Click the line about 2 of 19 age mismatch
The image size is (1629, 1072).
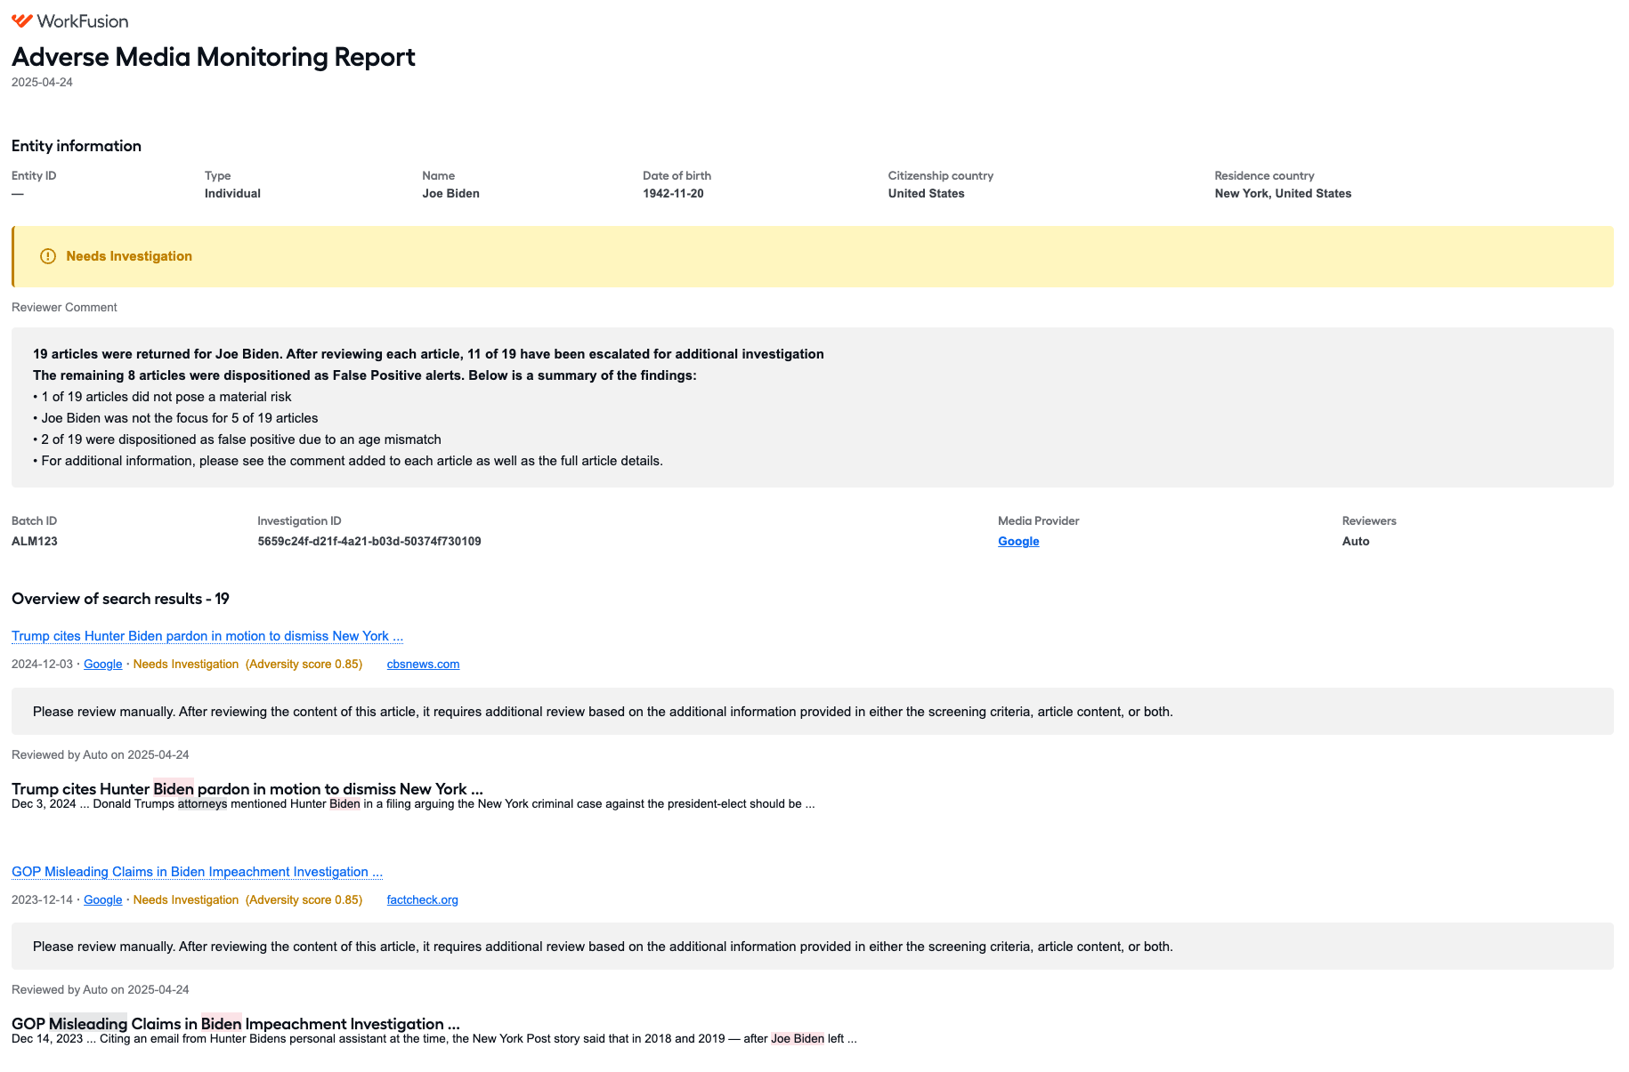coord(237,439)
